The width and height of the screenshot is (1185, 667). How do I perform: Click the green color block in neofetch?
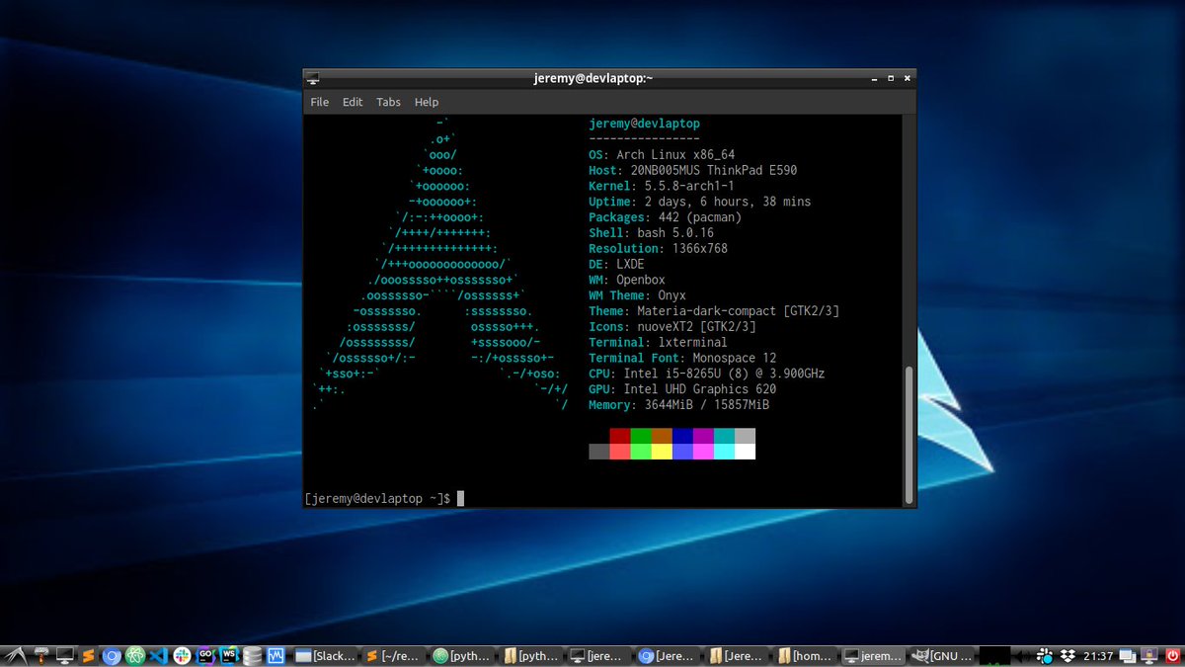tap(640, 436)
